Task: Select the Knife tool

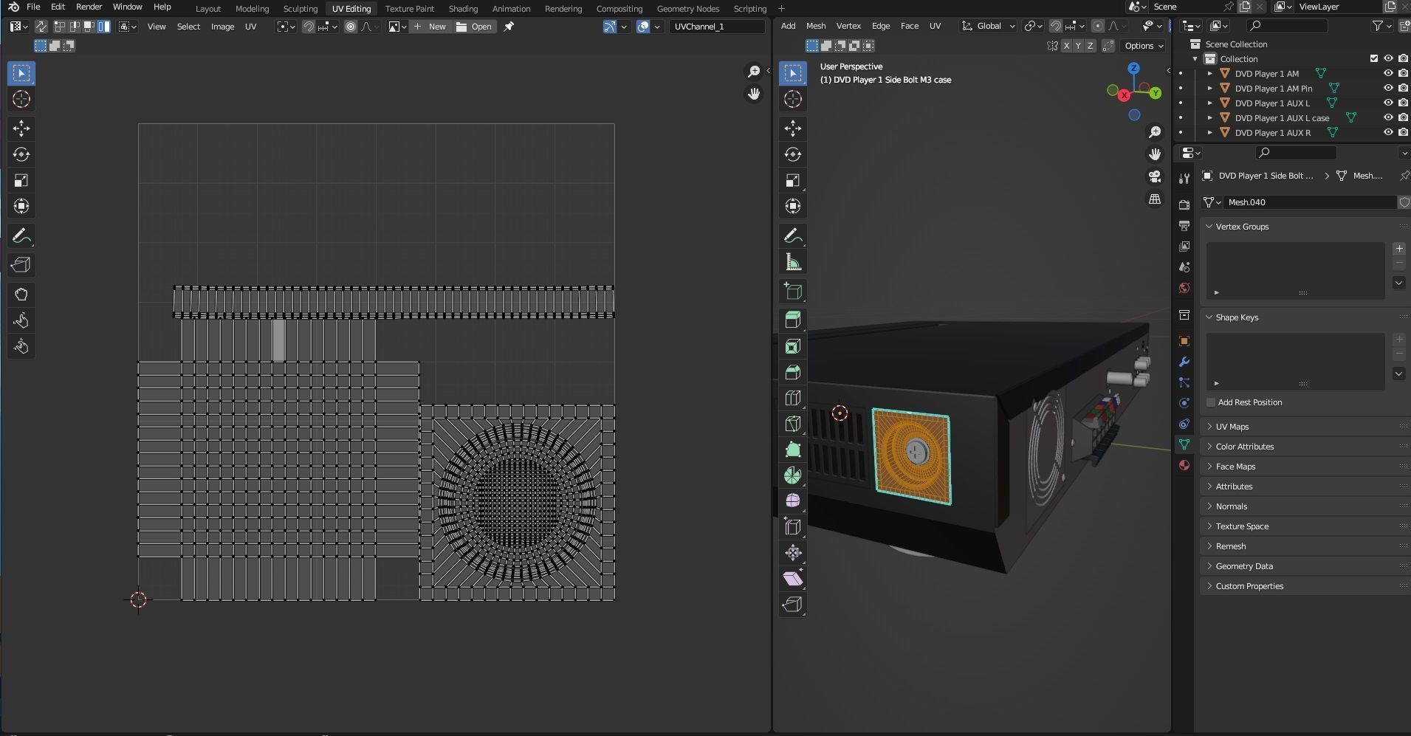Action: click(793, 424)
